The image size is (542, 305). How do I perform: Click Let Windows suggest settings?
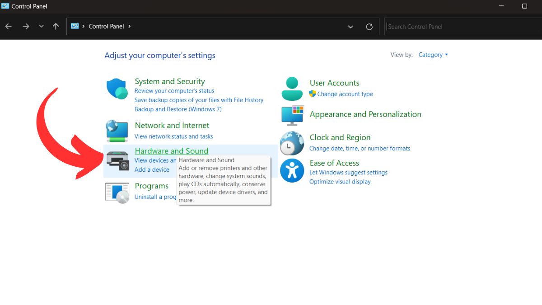point(348,173)
